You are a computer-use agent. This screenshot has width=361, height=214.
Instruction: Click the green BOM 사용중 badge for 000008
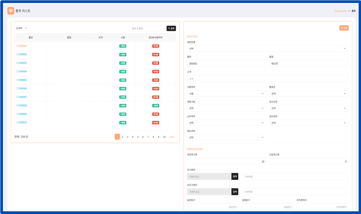click(155, 106)
